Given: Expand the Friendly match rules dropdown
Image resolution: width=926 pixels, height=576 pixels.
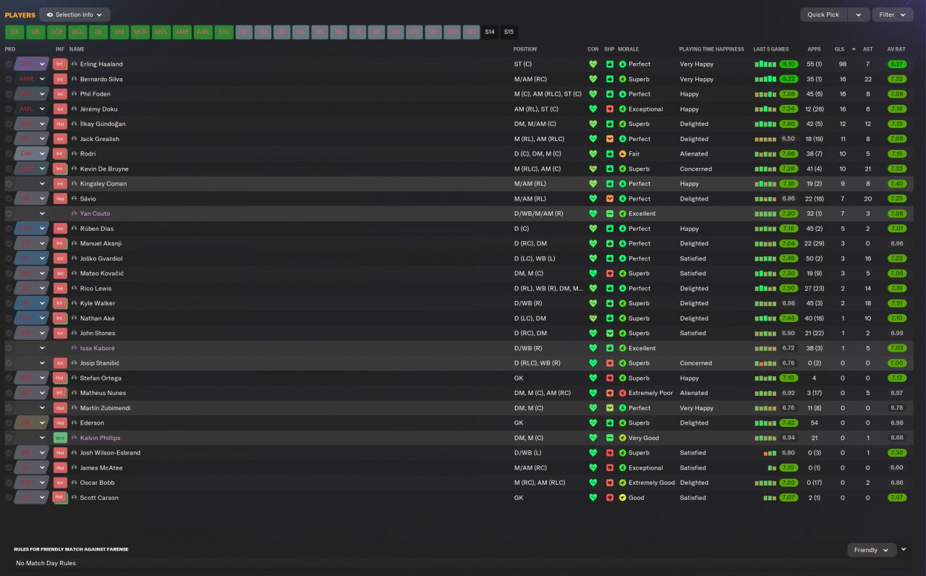Looking at the screenshot, I should (872, 550).
